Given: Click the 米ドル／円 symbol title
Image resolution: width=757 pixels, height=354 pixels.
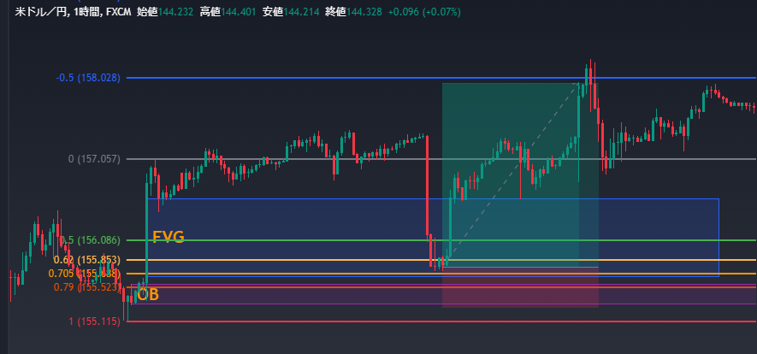Looking at the screenshot, I should click(x=43, y=13).
